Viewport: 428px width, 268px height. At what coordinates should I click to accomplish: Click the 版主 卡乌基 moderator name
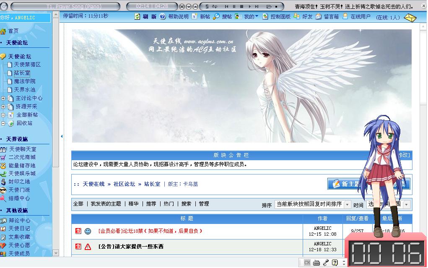[x=191, y=184]
